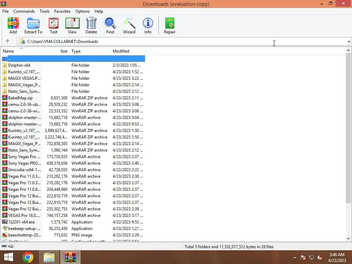Select Sony Vegas PRO... archive
Screen dimensions: 352x264
(x=74, y=163)
